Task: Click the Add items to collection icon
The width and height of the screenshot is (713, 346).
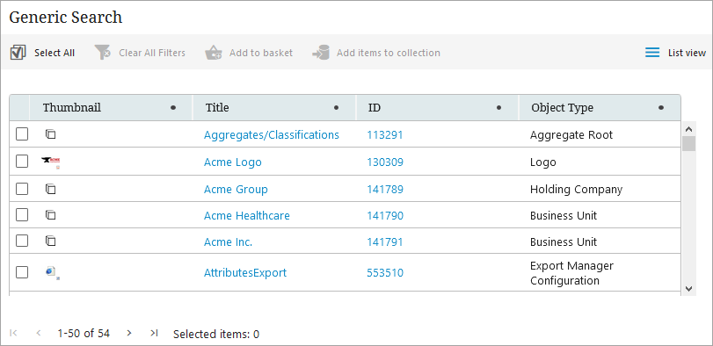Action: tap(321, 53)
